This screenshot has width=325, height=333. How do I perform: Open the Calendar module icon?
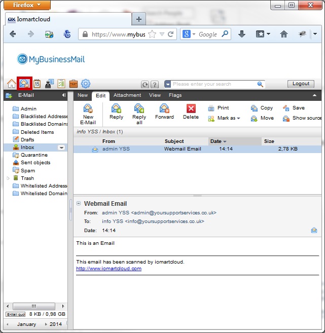[x=37, y=84]
